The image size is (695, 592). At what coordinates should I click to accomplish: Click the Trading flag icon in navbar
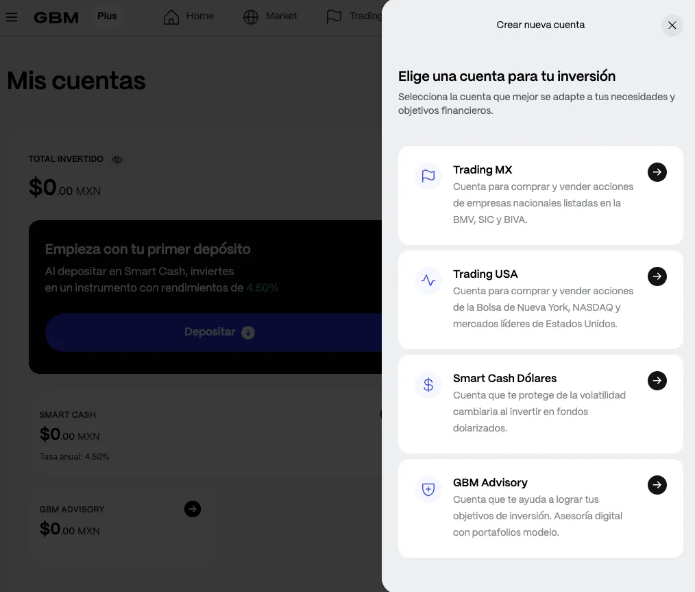pyautogui.click(x=334, y=17)
